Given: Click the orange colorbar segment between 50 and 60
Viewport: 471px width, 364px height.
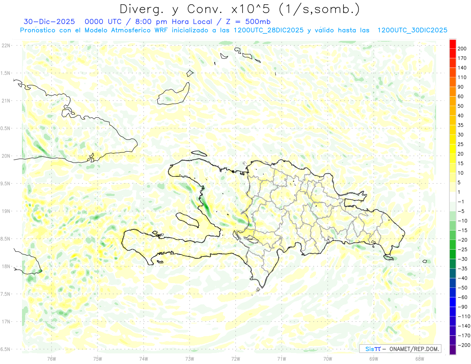Looking at the screenshot, I should [453, 101].
